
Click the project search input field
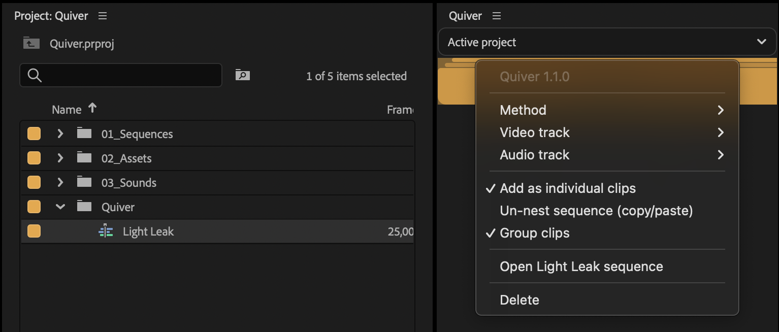pos(127,76)
